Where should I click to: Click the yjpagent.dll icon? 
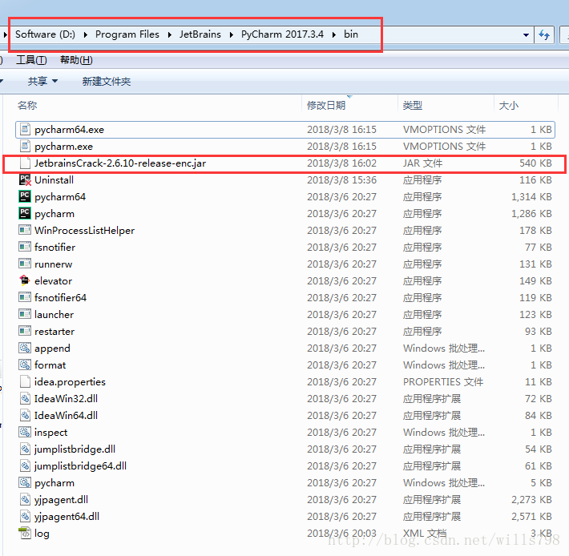coord(25,499)
